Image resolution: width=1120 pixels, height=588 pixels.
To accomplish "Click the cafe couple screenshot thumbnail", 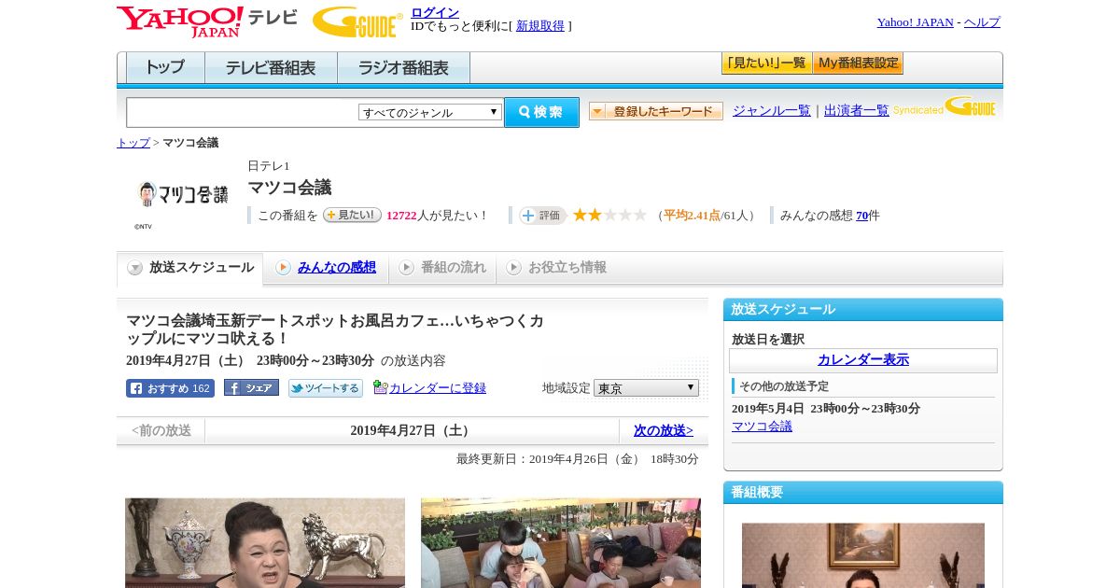I will click(561, 542).
